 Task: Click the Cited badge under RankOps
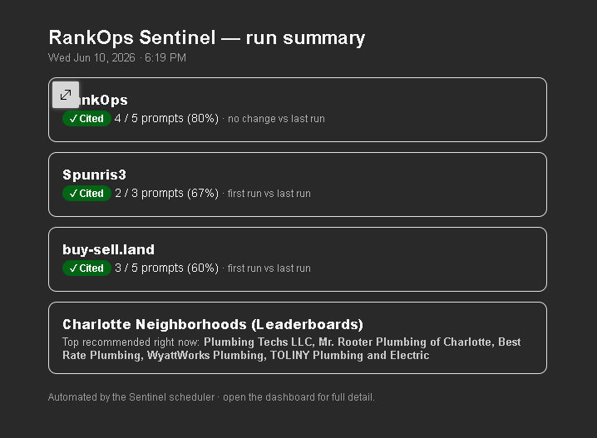pyautogui.click(x=86, y=119)
